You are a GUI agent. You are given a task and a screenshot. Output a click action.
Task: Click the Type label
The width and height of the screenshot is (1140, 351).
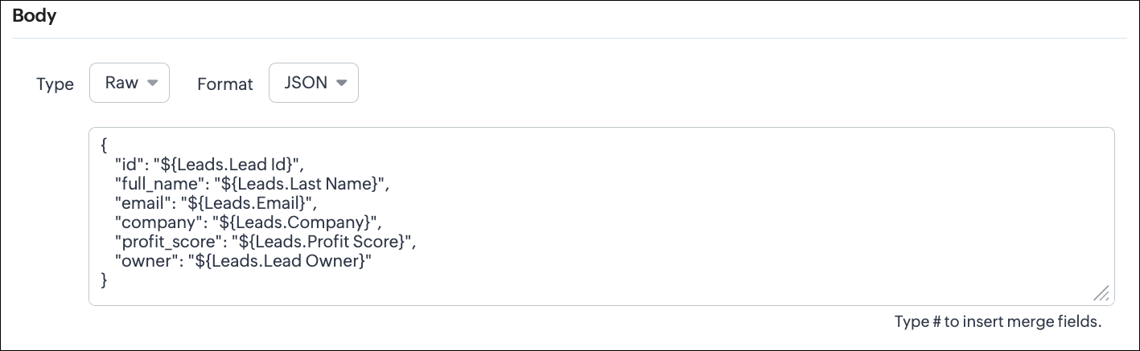tap(55, 84)
